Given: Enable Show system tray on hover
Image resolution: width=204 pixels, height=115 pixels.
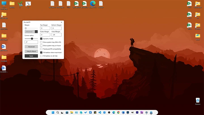Looking at the screenshot, I should (41, 45).
